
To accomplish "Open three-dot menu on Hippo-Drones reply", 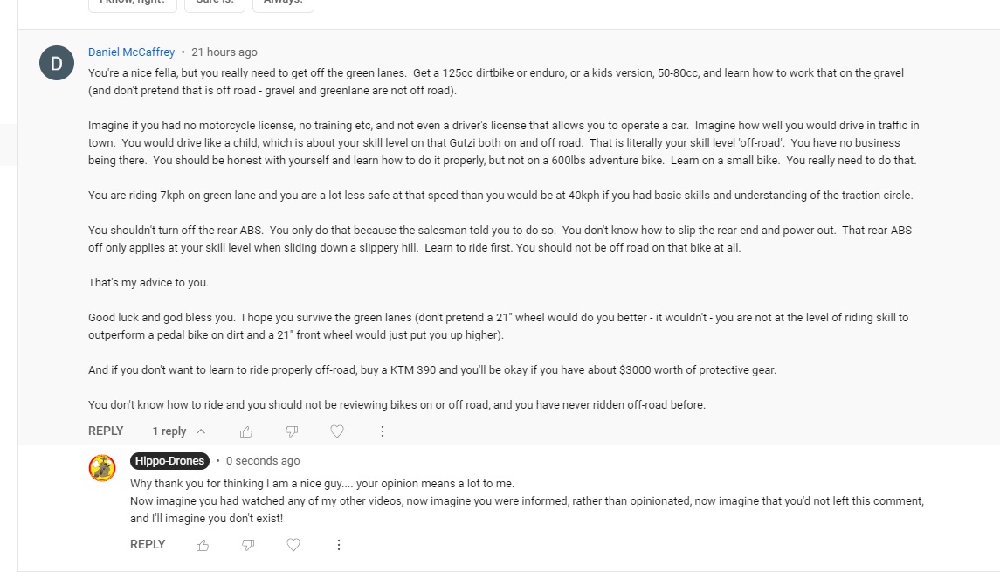I will click(x=339, y=545).
